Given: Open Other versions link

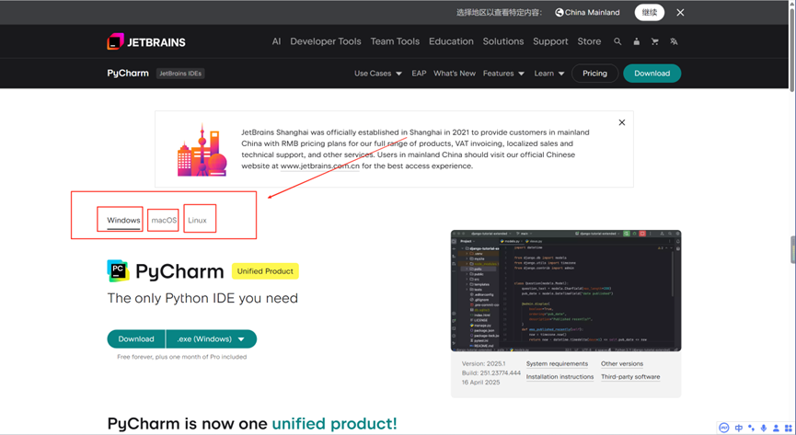Looking at the screenshot, I should coord(622,364).
